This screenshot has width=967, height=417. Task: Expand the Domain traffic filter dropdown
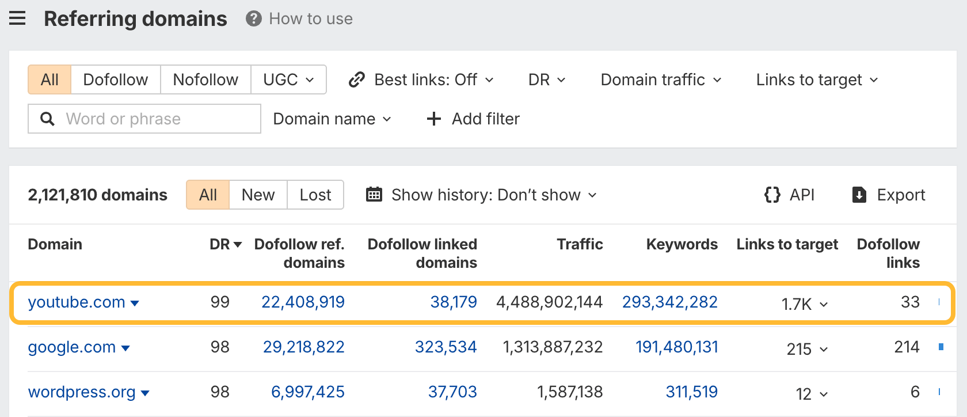pyautogui.click(x=660, y=79)
